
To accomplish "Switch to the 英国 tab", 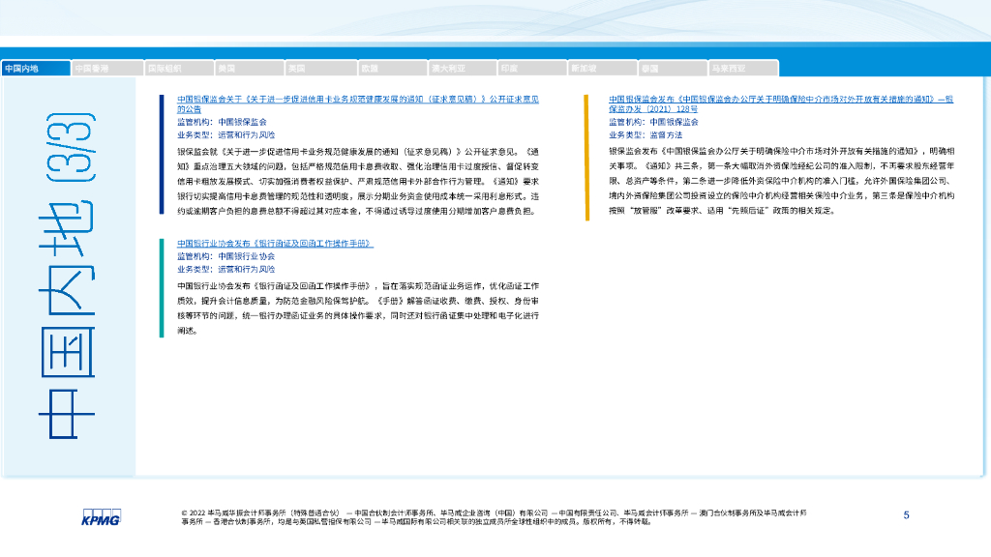I will pos(320,69).
